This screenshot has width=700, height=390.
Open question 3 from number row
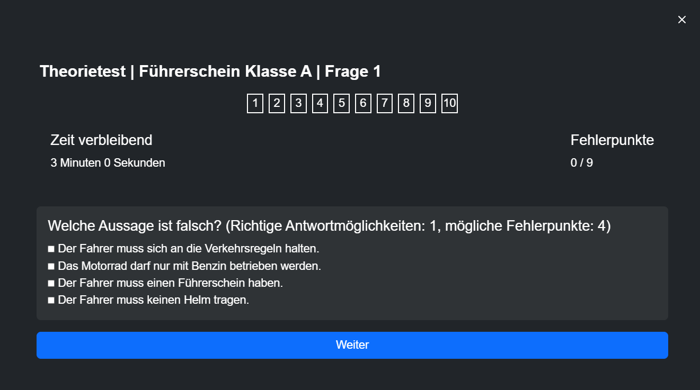click(298, 103)
